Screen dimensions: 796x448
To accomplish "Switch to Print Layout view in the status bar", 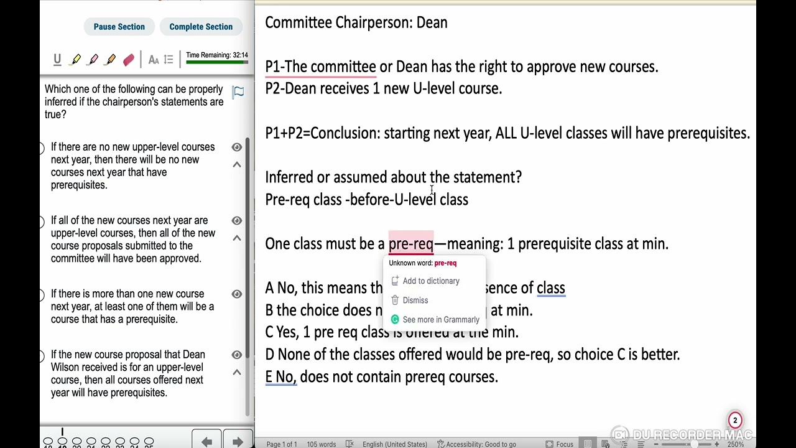I will [588, 444].
